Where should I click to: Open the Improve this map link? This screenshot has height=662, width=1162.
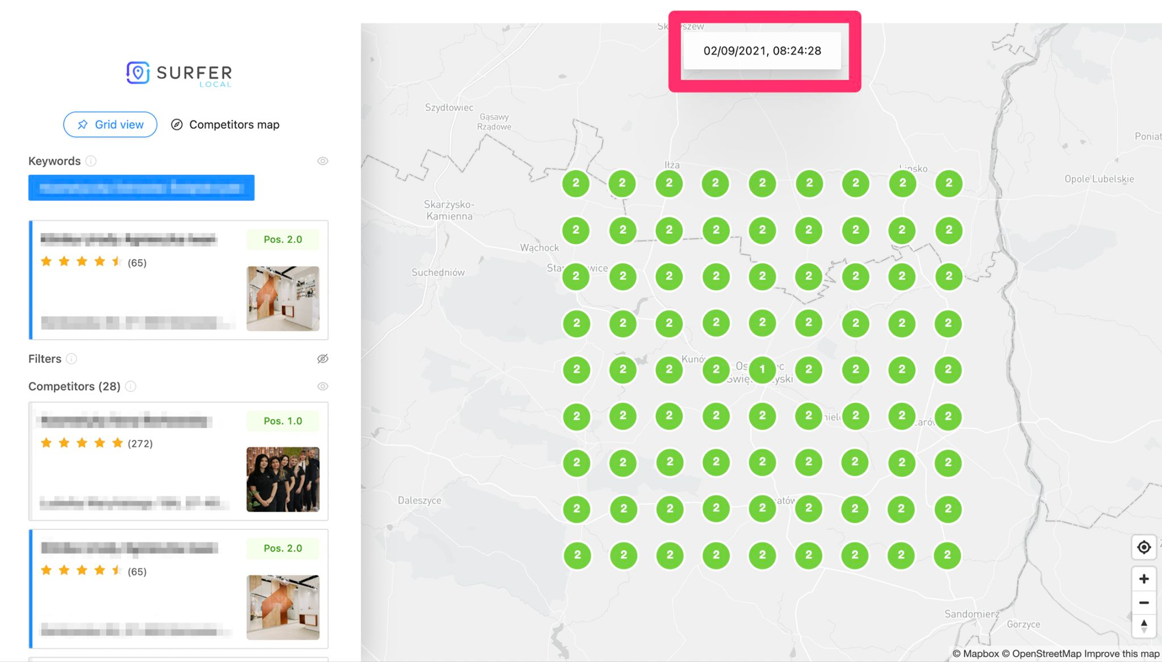point(1122,653)
